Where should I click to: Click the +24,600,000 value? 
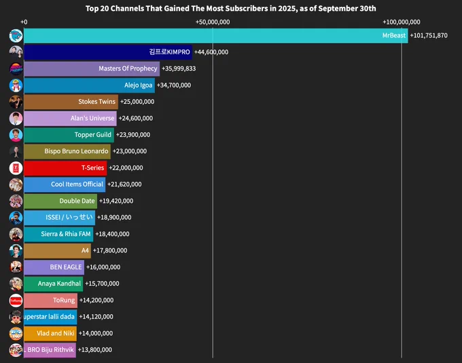136,118
